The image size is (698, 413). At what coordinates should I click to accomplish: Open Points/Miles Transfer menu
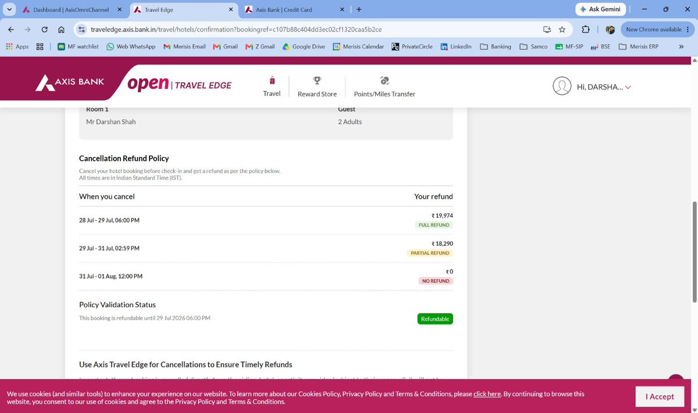pos(384,87)
